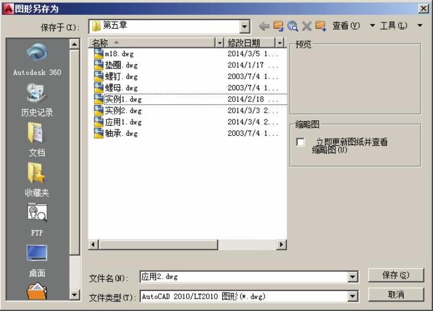Open the FTP location in sidebar
433x311 pixels.
pos(37,219)
